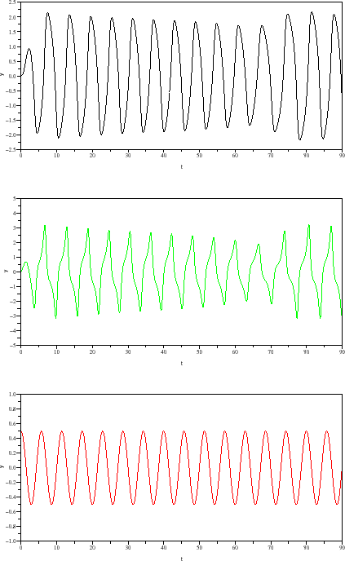Click the "-4" y-tick label on the green plot
Screen dimensions: 345x561
pos(13,331)
